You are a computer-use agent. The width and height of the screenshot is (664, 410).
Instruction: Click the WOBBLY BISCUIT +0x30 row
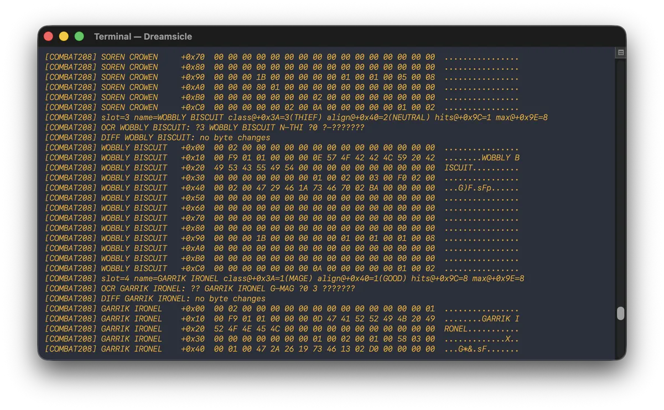pos(282,178)
